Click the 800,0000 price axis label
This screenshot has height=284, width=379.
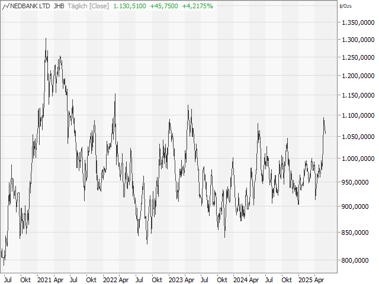[355, 260]
